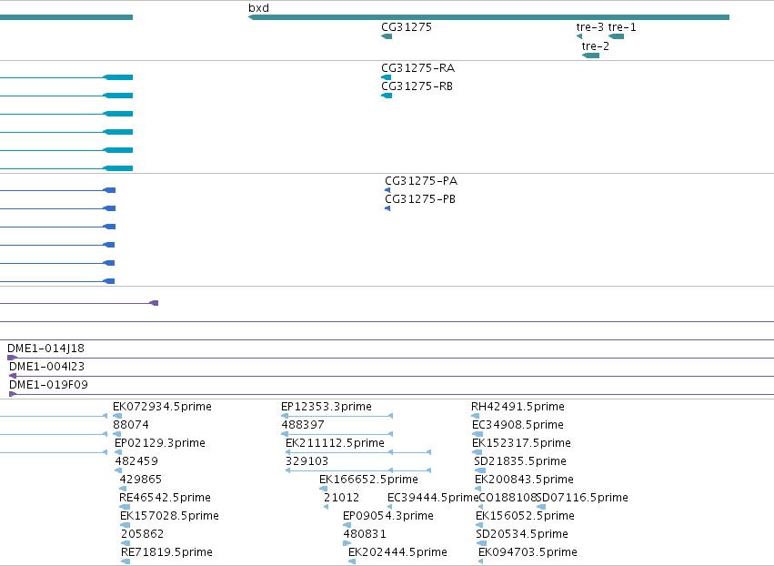Select feature label 88074
Screen dimensions: 774x566
(131, 425)
